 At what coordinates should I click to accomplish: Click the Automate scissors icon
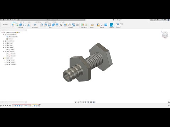pos(35,25)
